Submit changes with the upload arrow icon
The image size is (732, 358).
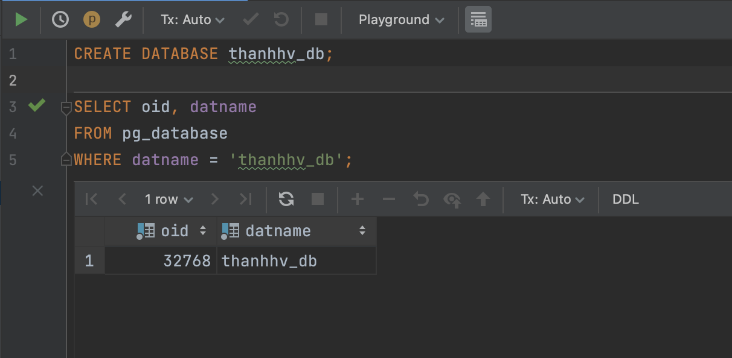(x=483, y=199)
